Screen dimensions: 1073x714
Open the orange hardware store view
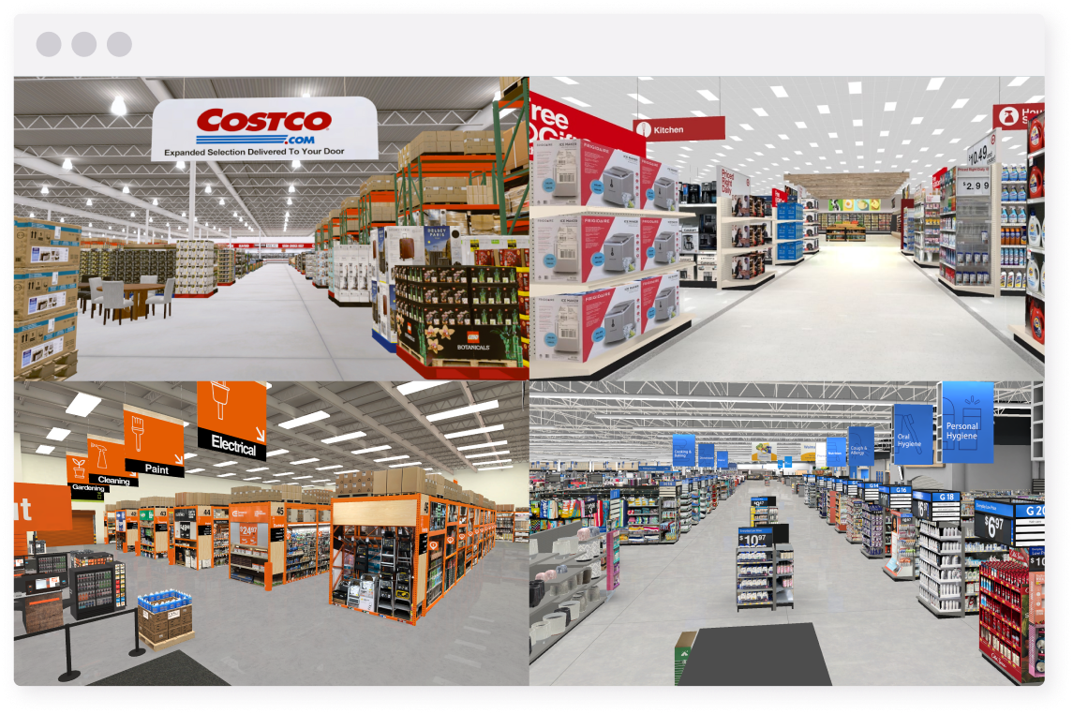272,532
